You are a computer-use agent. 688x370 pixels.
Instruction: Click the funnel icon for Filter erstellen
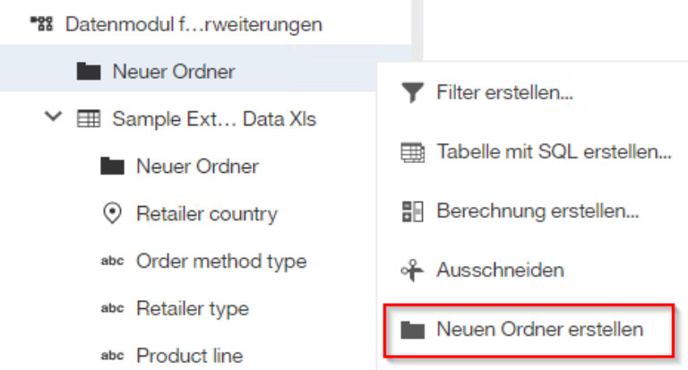click(412, 92)
